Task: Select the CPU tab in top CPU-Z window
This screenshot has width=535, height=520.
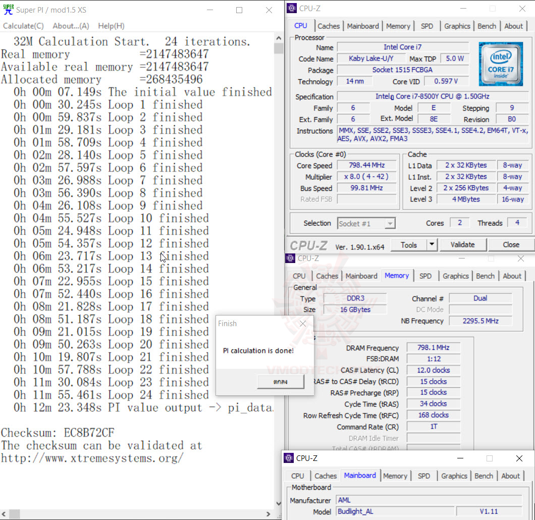Action: coord(301,26)
